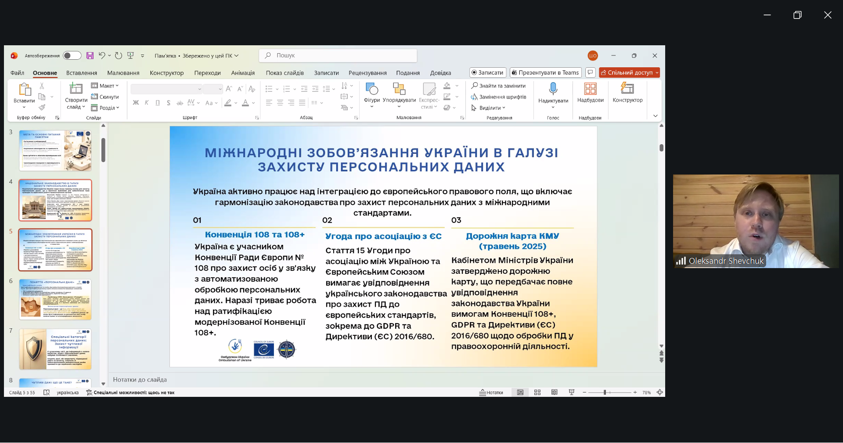Open the line spacing dropdown

(x=328, y=89)
